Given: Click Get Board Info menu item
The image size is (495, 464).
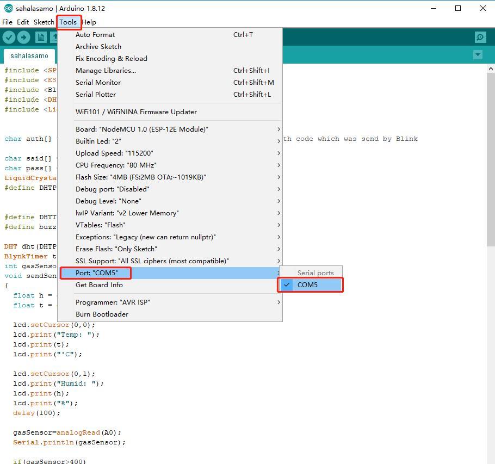Looking at the screenshot, I should click(x=170, y=286).
